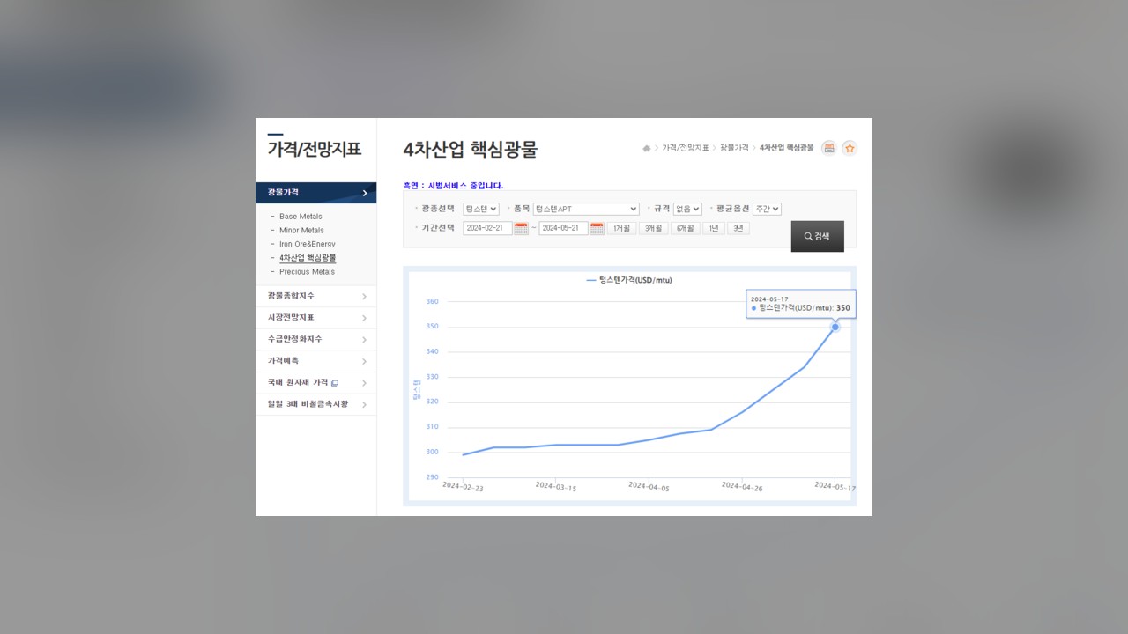Set period to 1년
This screenshot has width=1128, height=634.
click(713, 228)
